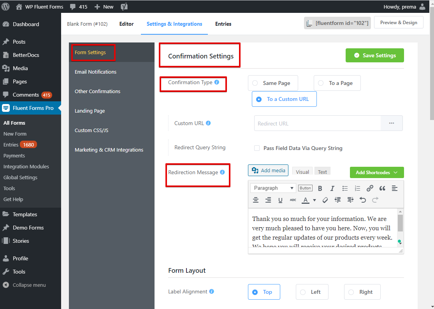Insert a Button via editor toolbar
The height and width of the screenshot is (309, 434).
click(x=305, y=188)
